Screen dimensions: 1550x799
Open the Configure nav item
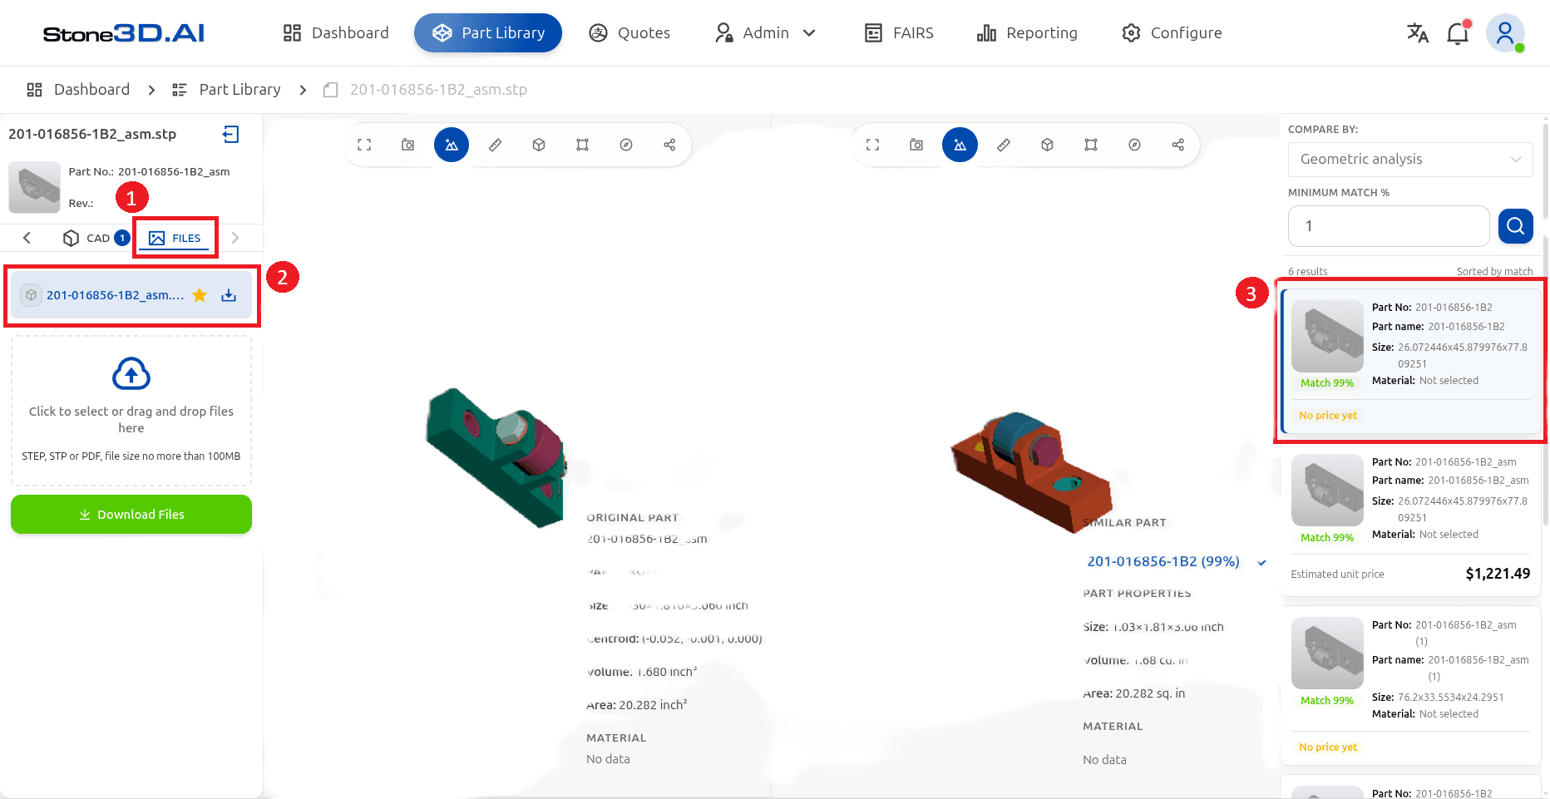1172,33
